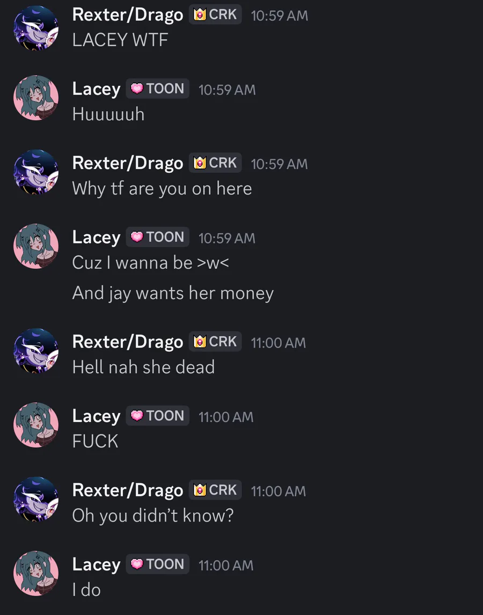This screenshot has width=483, height=615.
Task: Select the message "And jay wants her money"
Action: click(x=173, y=293)
